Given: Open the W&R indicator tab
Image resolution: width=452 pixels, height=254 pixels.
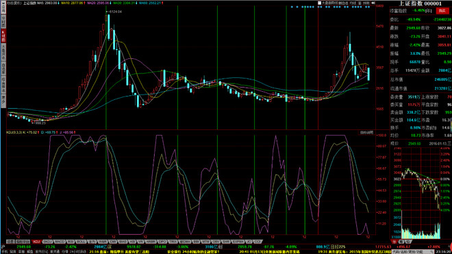Looking at the screenshot, I should pyautogui.click(x=102, y=242).
